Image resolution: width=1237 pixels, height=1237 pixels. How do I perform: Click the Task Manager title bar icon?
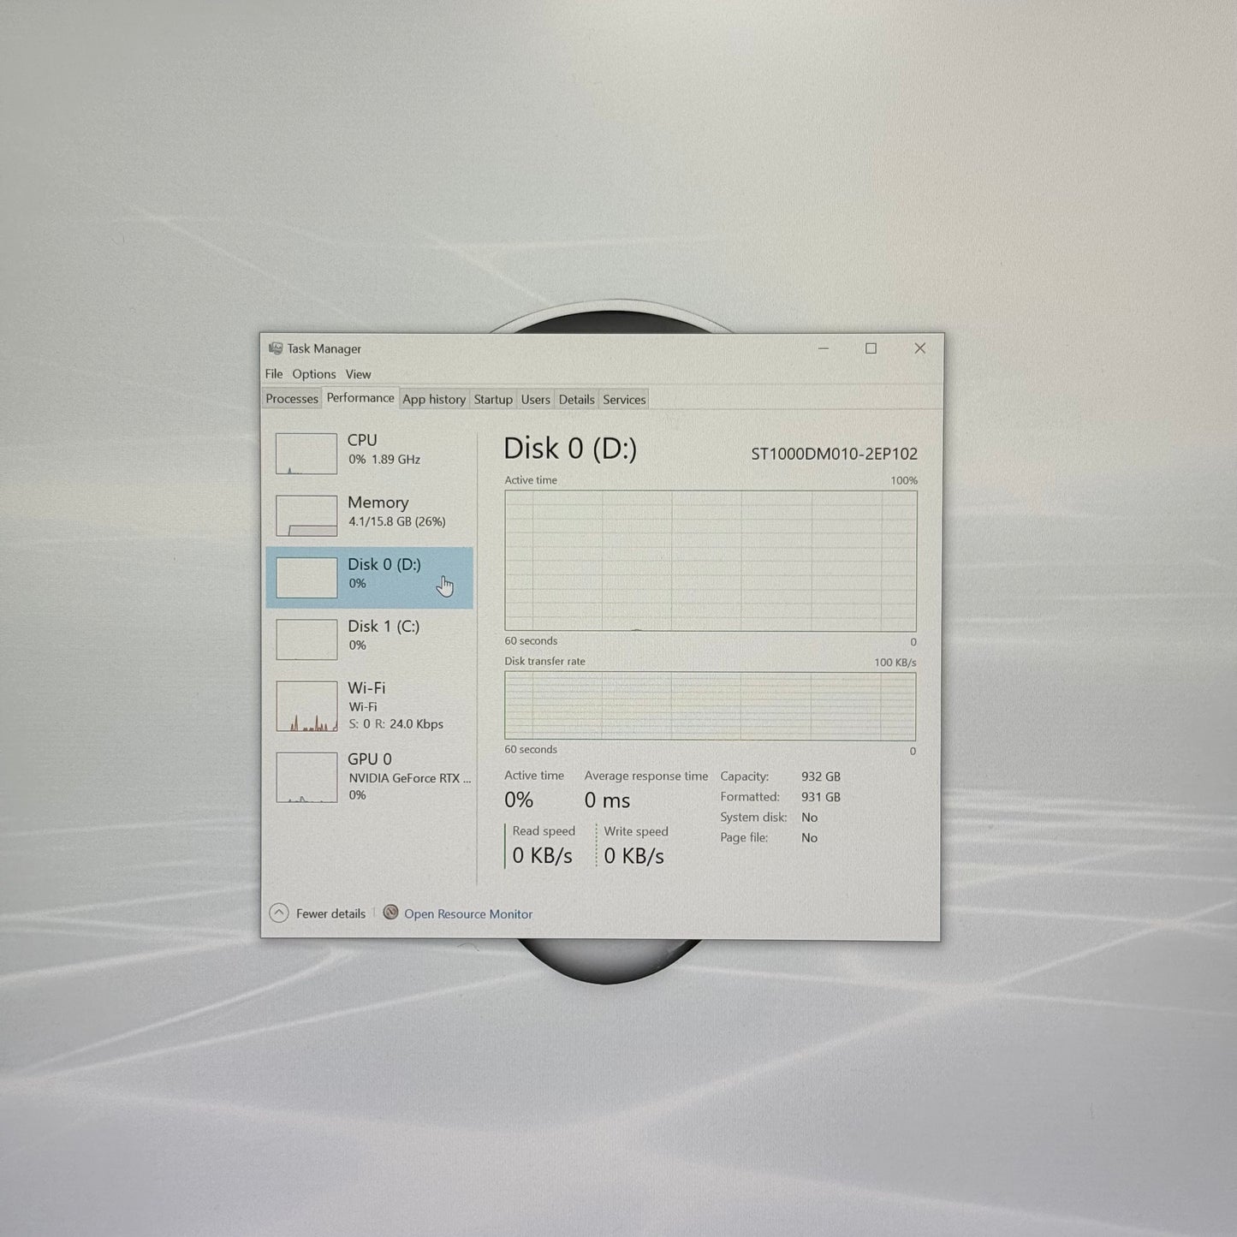(275, 348)
